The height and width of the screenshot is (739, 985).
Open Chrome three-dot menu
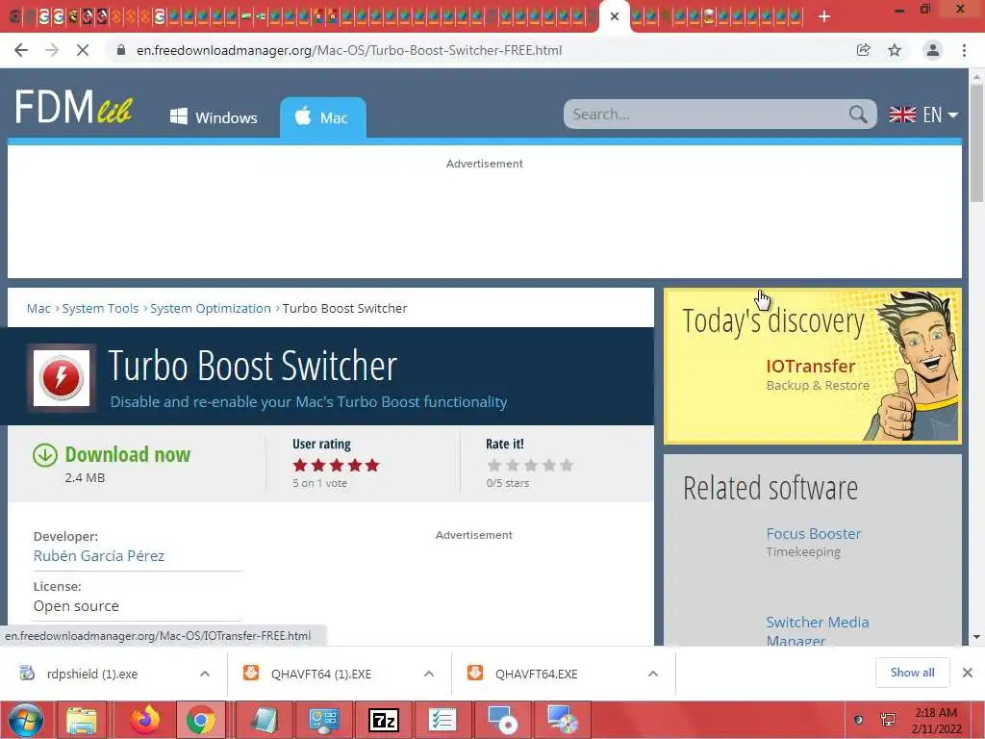point(964,50)
